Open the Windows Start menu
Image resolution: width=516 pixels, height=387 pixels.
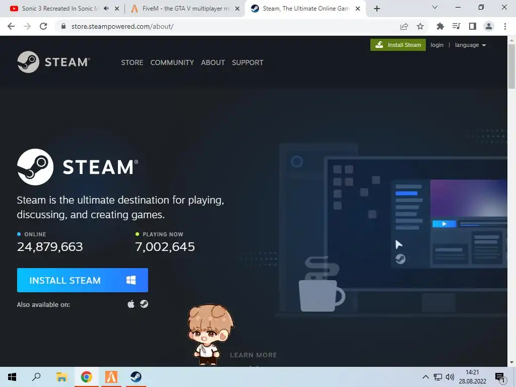[12, 377]
